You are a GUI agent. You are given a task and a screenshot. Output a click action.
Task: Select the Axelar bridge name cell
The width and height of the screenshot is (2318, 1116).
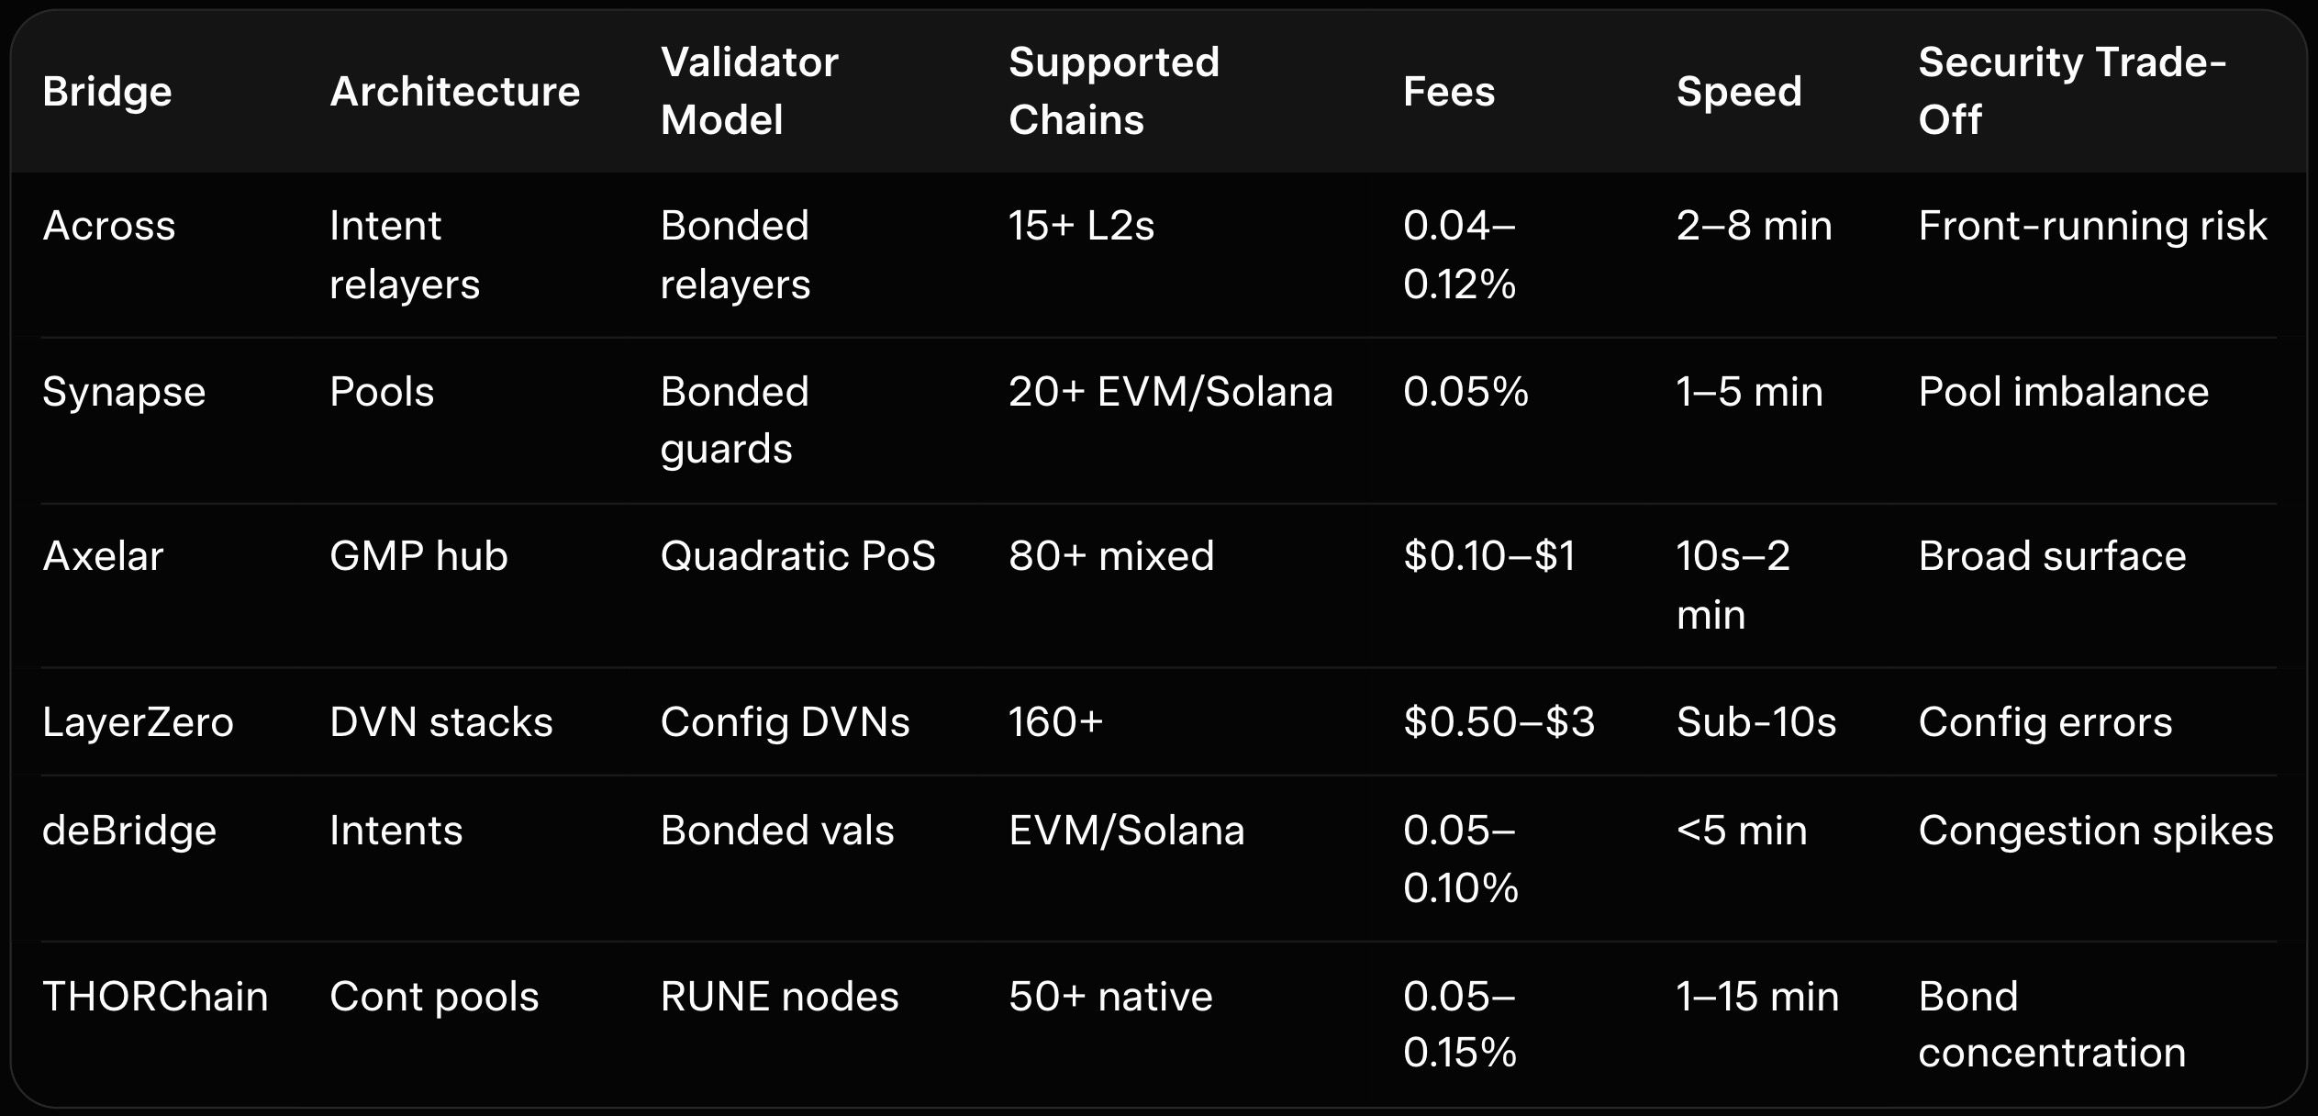103,556
